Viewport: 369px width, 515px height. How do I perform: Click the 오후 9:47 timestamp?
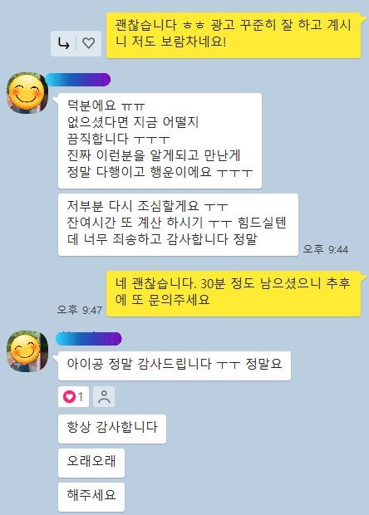[79, 310]
